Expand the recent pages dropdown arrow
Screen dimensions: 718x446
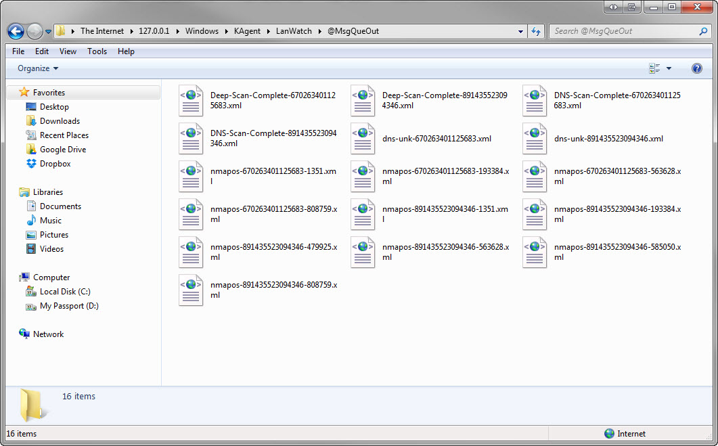(x=49, y=32)
